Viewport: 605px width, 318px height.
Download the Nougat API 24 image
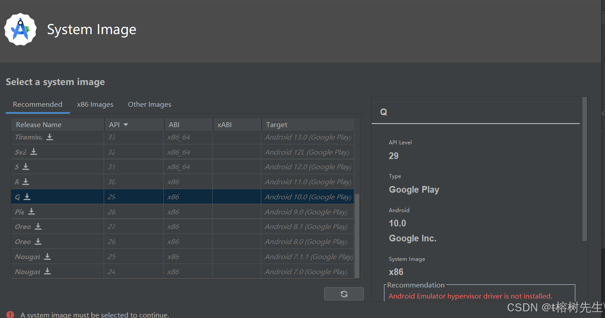tap(47, 271)
